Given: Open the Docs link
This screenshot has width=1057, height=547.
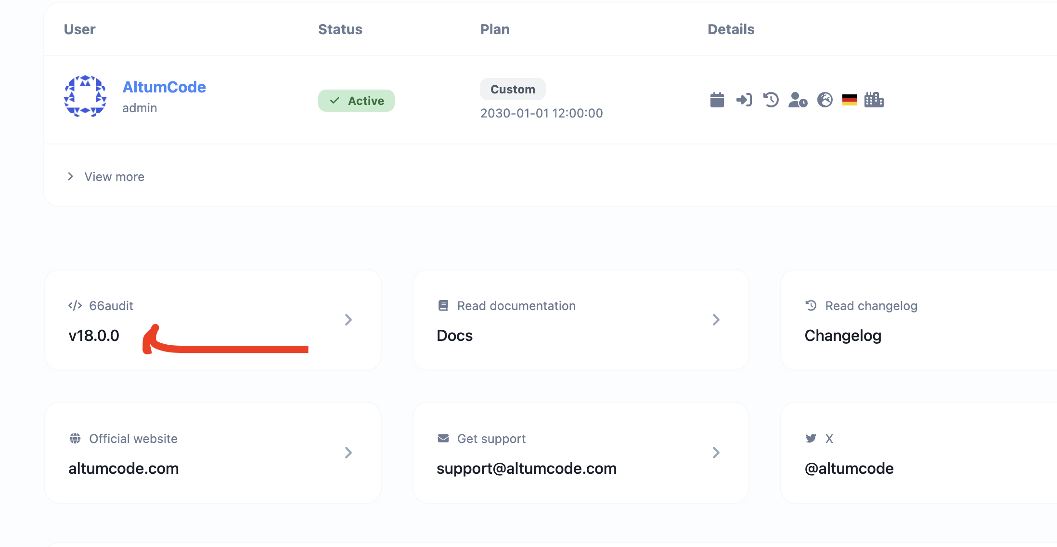Looking at the screenshot, I should [x=455, y=336].
